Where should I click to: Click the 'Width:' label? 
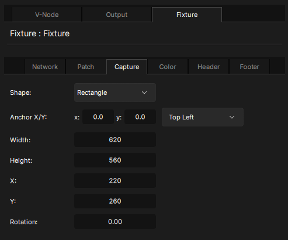pyautogui.click(x=20, y=140)
